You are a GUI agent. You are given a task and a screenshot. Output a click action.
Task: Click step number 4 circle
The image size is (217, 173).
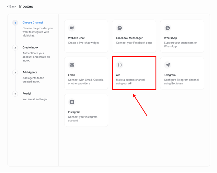tap(15, 94)
